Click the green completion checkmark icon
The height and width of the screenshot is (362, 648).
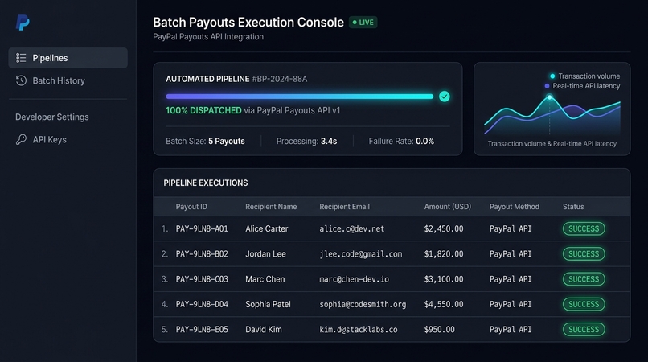tap(445, 97)
